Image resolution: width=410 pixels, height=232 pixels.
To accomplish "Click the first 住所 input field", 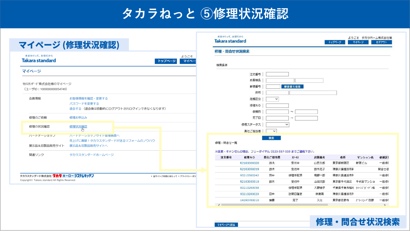I will (x=277, y=93).
